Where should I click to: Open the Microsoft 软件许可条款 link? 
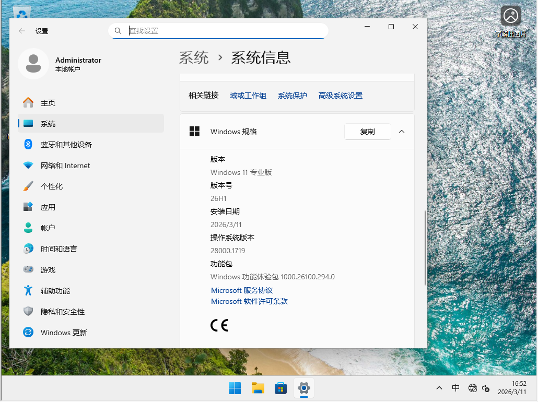[x=249, y=301]
